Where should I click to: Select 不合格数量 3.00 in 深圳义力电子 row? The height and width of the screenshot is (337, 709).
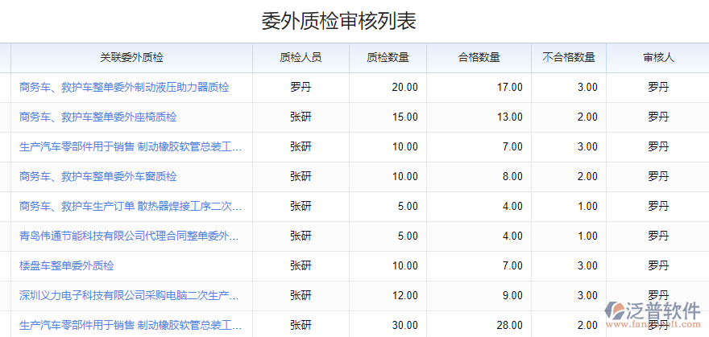click(588, 295)
